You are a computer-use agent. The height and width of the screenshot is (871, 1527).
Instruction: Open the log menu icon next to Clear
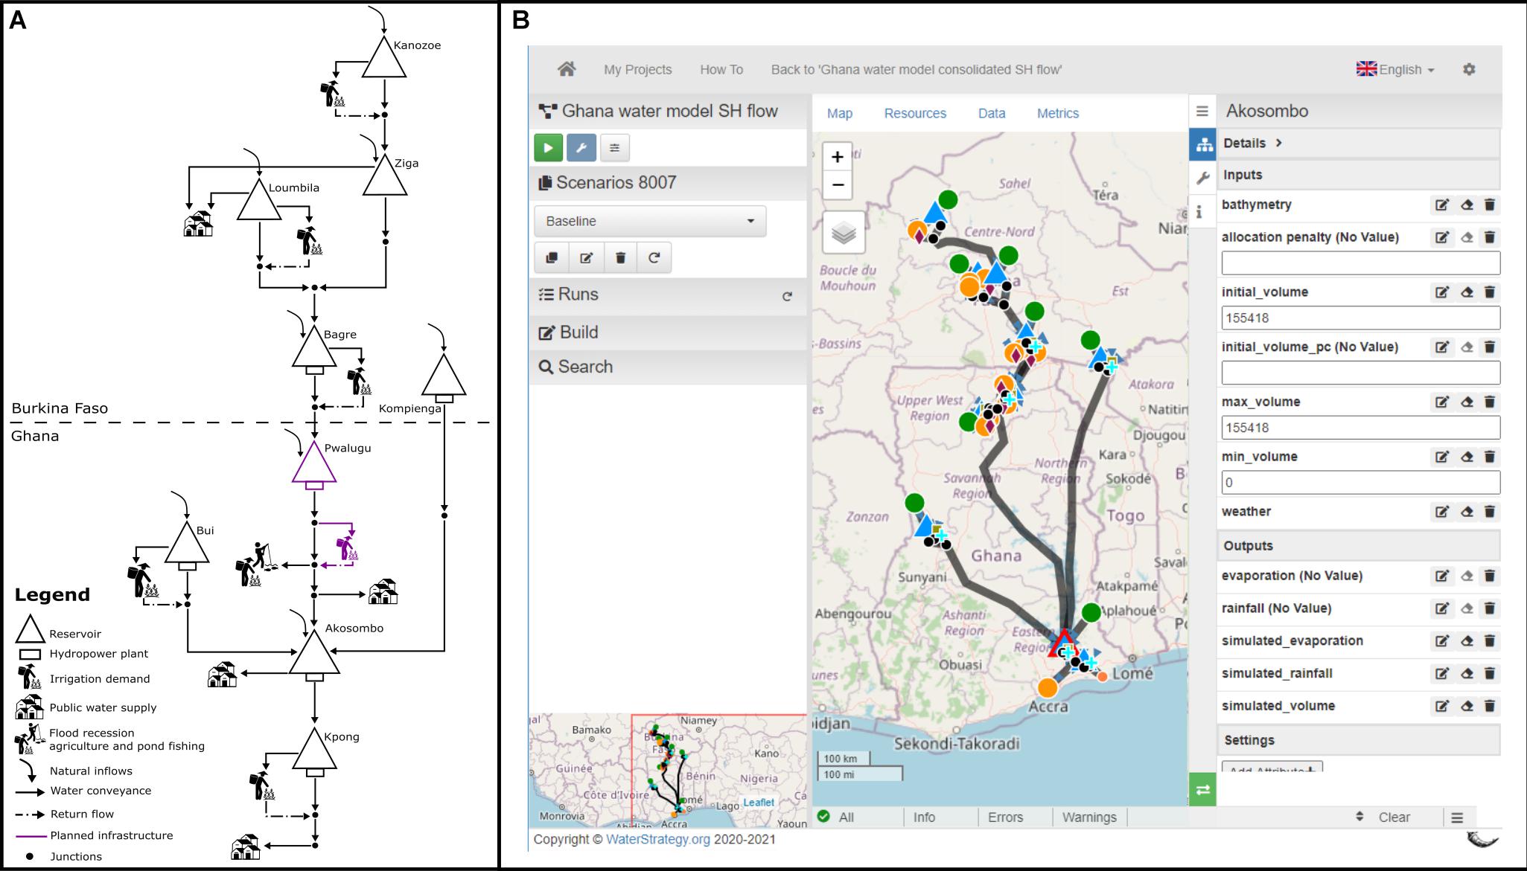(1457, 818)
